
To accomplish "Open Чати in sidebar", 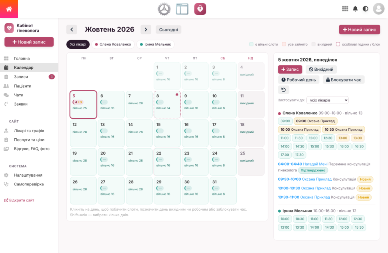I will [29, 95].
